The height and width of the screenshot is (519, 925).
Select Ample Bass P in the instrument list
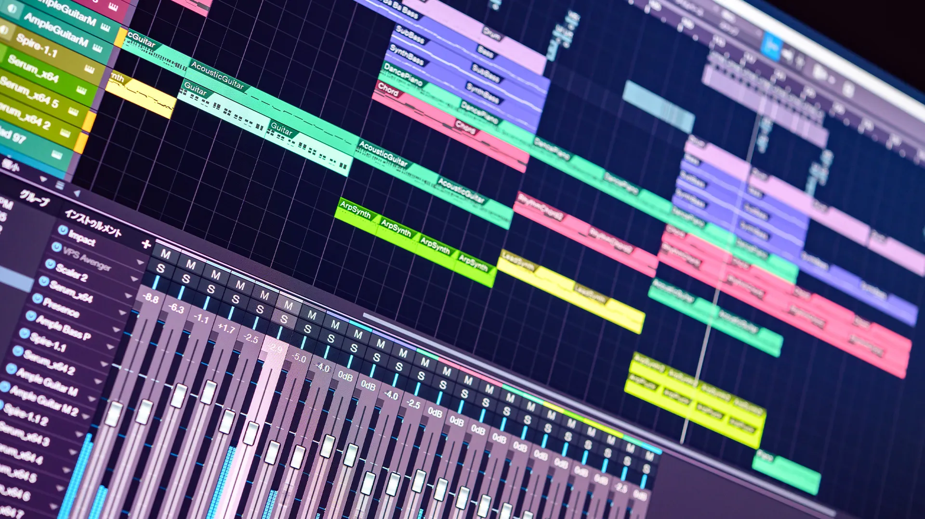[63, 328]
